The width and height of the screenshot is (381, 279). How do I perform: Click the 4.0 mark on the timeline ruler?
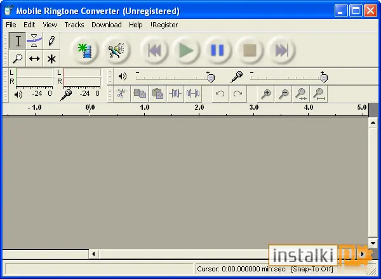pos(309,107)
